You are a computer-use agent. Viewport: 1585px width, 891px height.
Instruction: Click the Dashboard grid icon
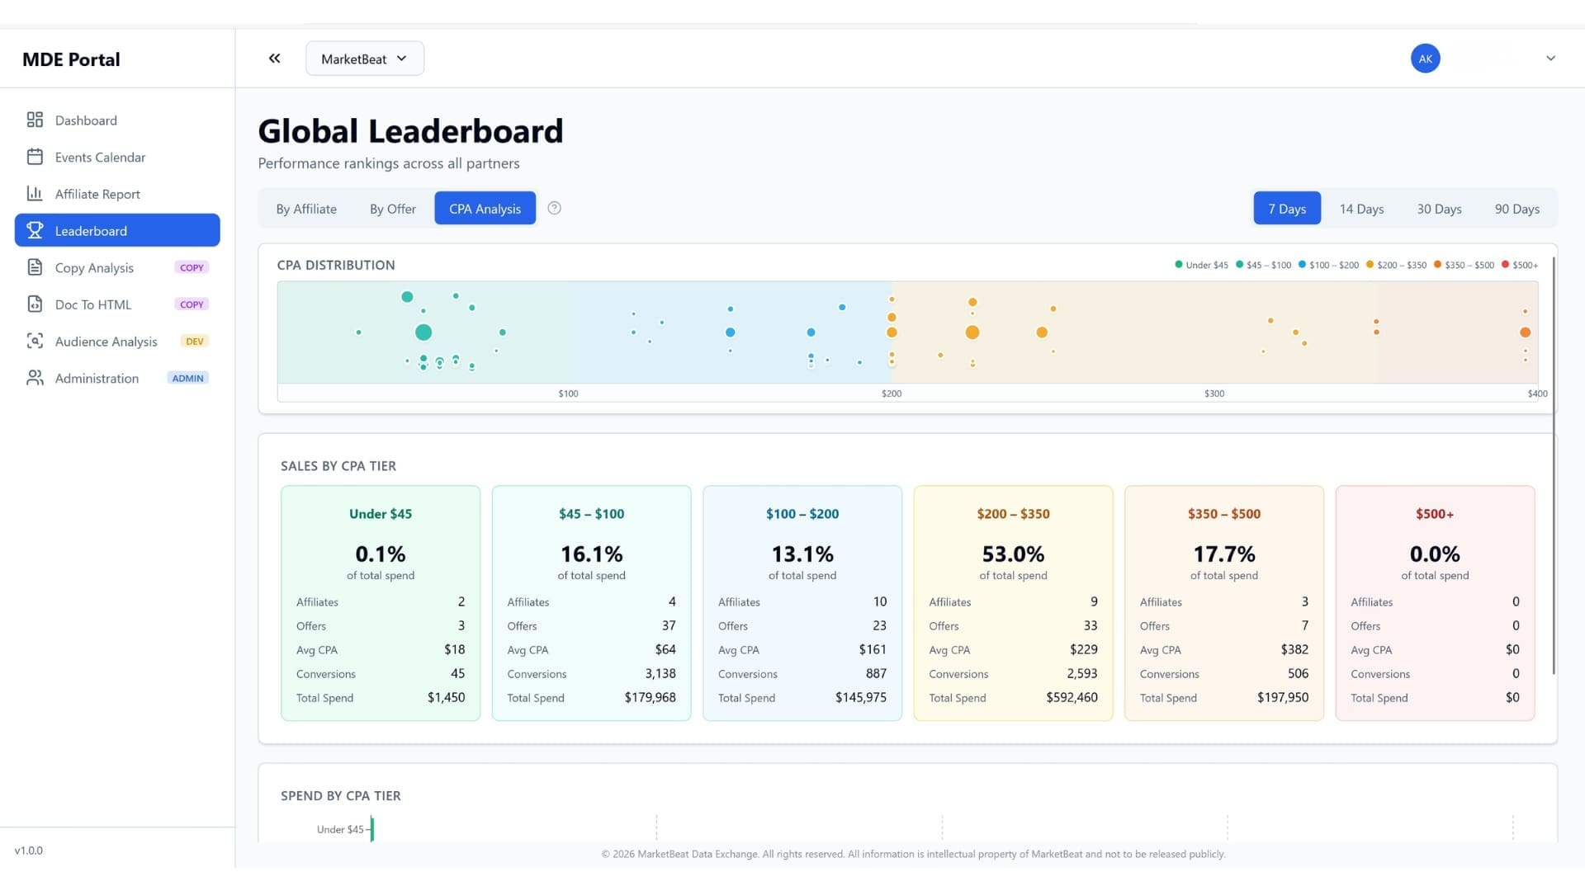[x=35, y=120]
